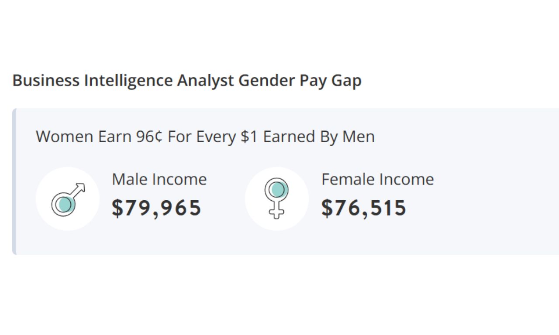This screenshot has height=335, width=559.
Task: Click the male gender symbol icon
Action: pyautogui.click(x=68, y=199)
